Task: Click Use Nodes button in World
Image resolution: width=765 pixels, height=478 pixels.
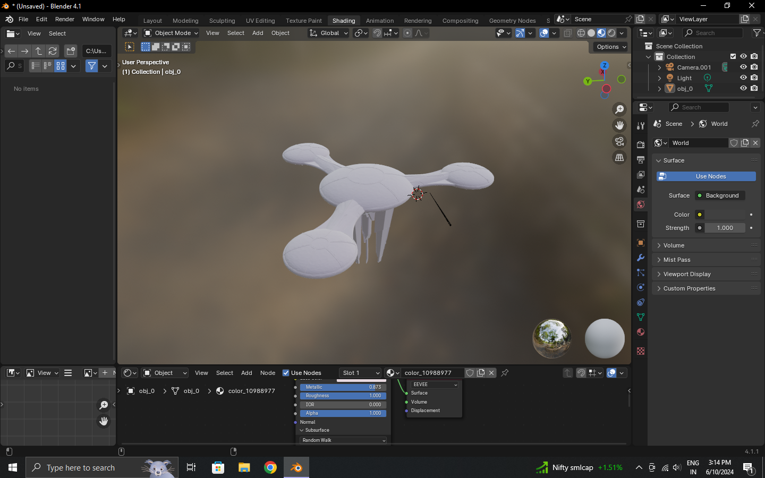Action: (706, 176)
